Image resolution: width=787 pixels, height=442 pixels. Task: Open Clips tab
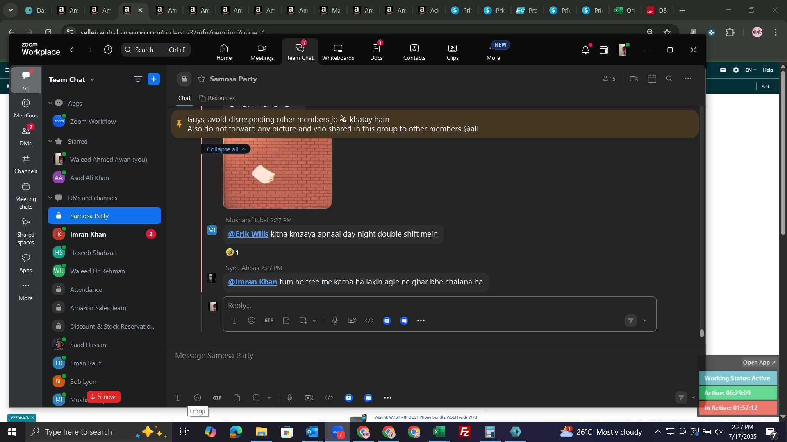click(453, 52)
